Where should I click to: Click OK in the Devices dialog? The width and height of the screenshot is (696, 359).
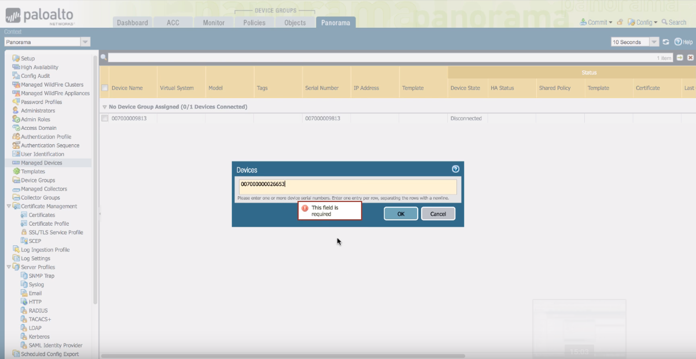(x=400, y=214)
